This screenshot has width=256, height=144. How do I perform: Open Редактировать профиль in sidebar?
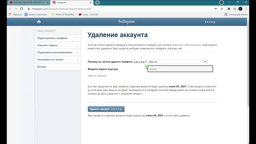tap(58, 38)
